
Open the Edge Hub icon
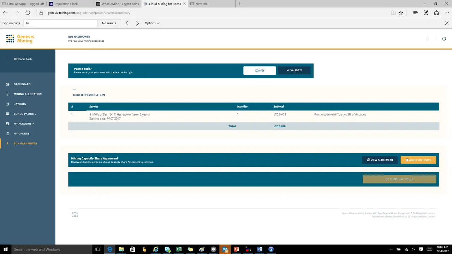[x=416, y=13]
